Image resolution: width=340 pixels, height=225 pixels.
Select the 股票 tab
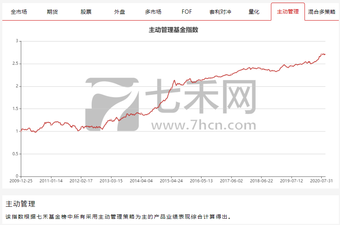point(86,12)
